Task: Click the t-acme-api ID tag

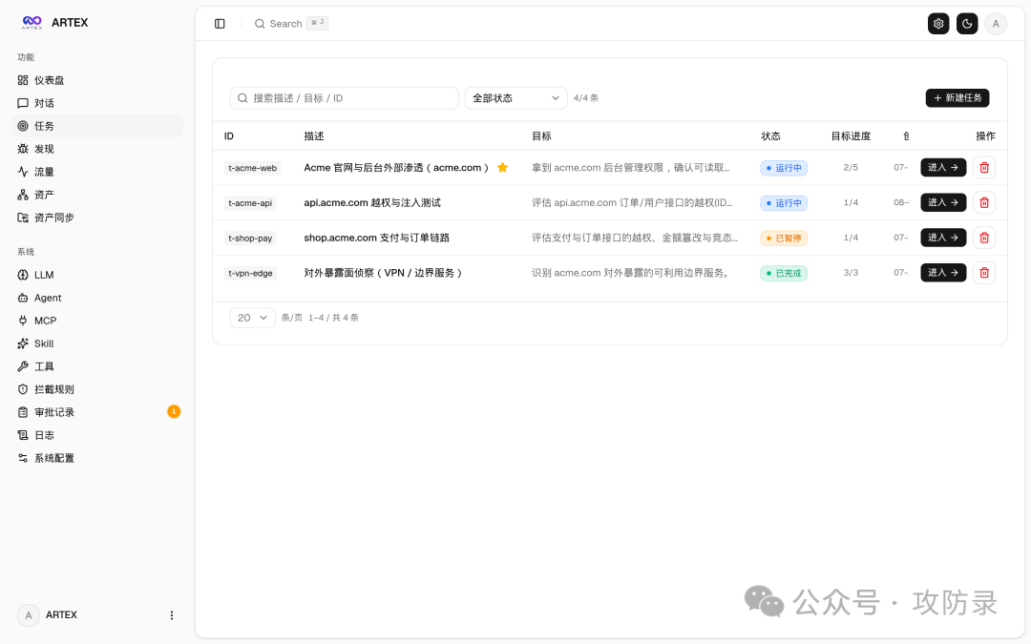Action: [x=250, y=203]
